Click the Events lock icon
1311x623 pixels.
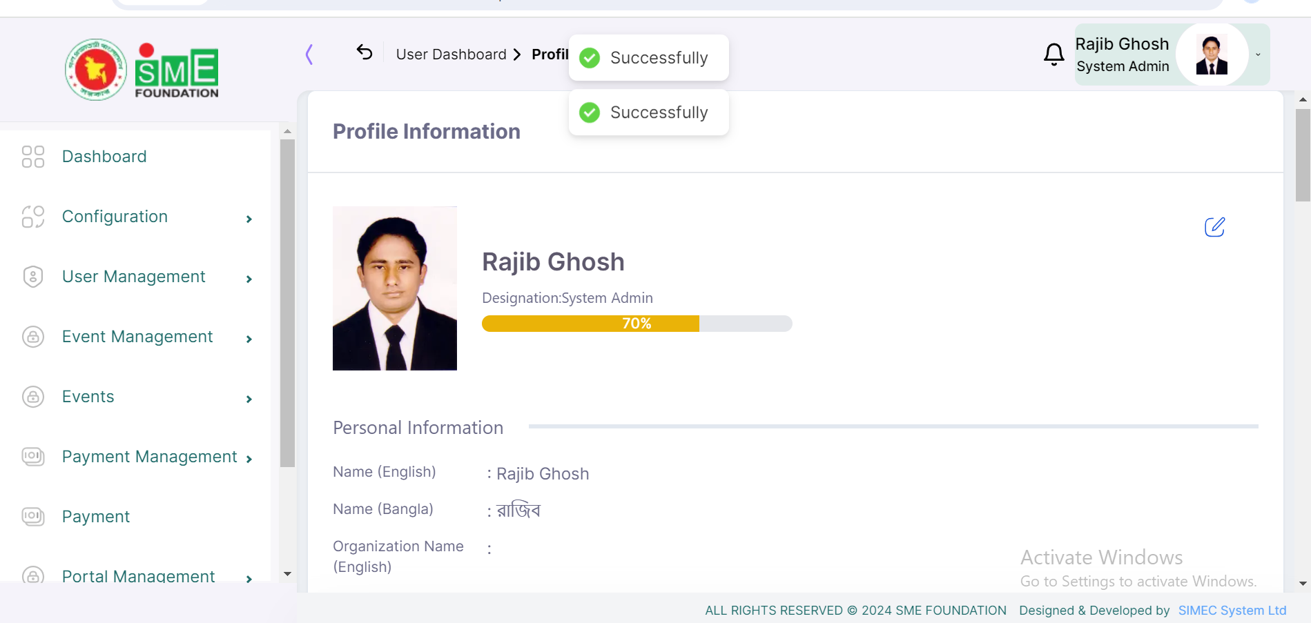click(x=33, y=397)
